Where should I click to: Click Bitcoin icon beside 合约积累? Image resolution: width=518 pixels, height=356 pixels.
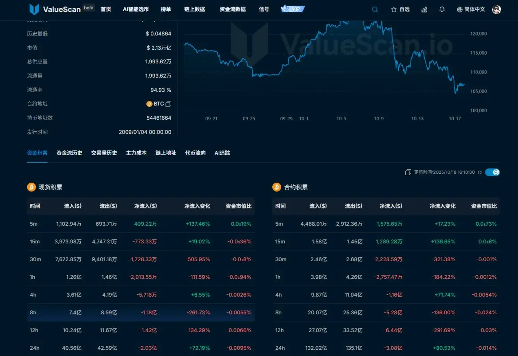276,187
